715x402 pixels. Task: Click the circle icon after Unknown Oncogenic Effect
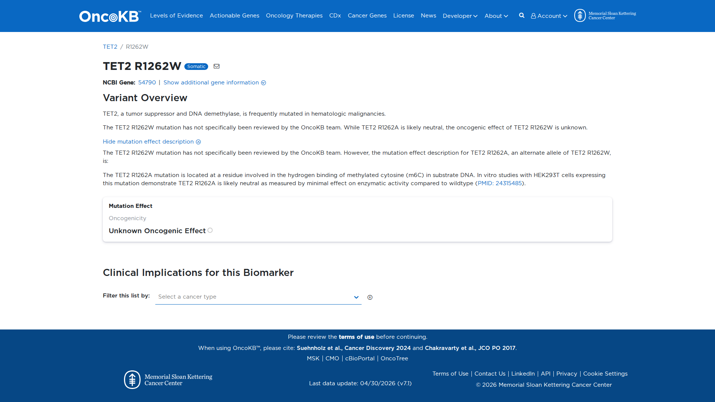[x=210, y=230]
